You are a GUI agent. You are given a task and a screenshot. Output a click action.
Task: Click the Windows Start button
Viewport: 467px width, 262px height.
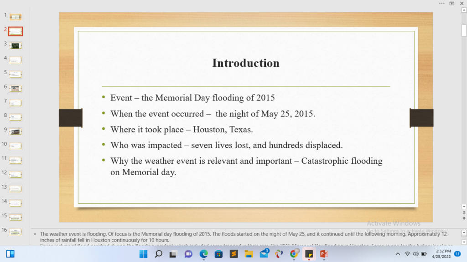143,254
